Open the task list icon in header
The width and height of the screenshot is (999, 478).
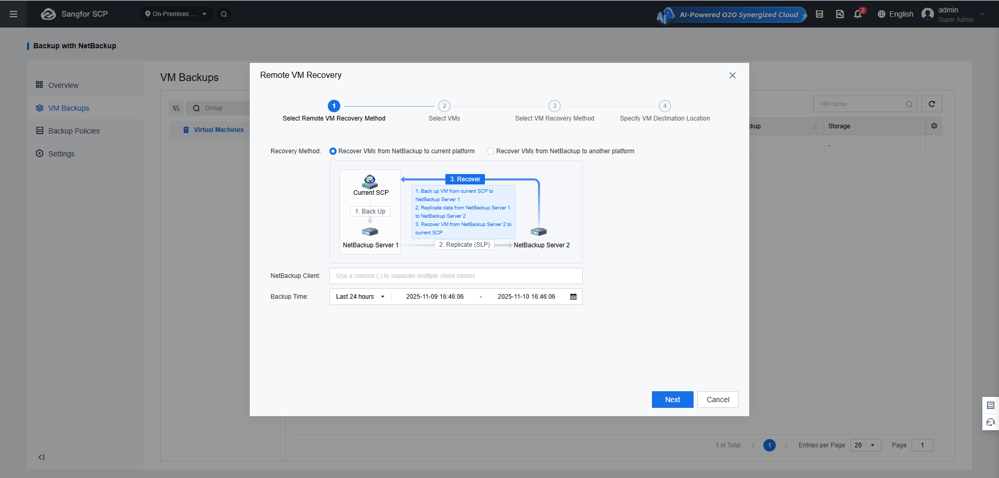point(819,14)
